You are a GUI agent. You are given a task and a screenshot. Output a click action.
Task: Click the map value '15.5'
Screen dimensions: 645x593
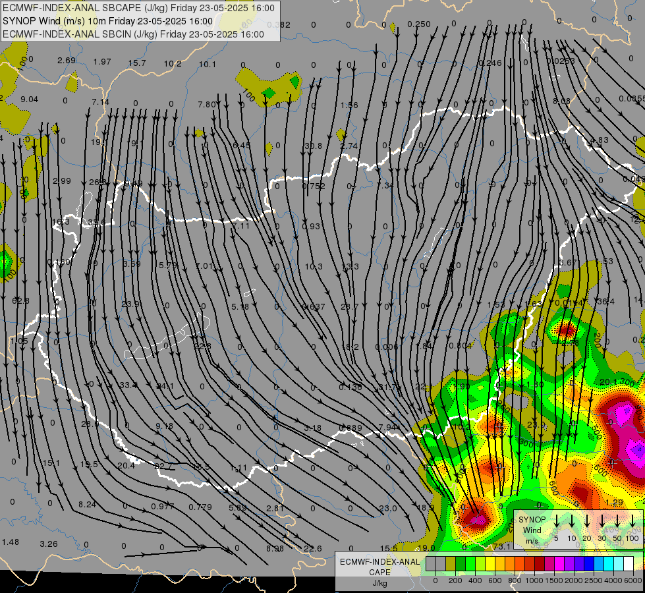click(x=389, y=548)
